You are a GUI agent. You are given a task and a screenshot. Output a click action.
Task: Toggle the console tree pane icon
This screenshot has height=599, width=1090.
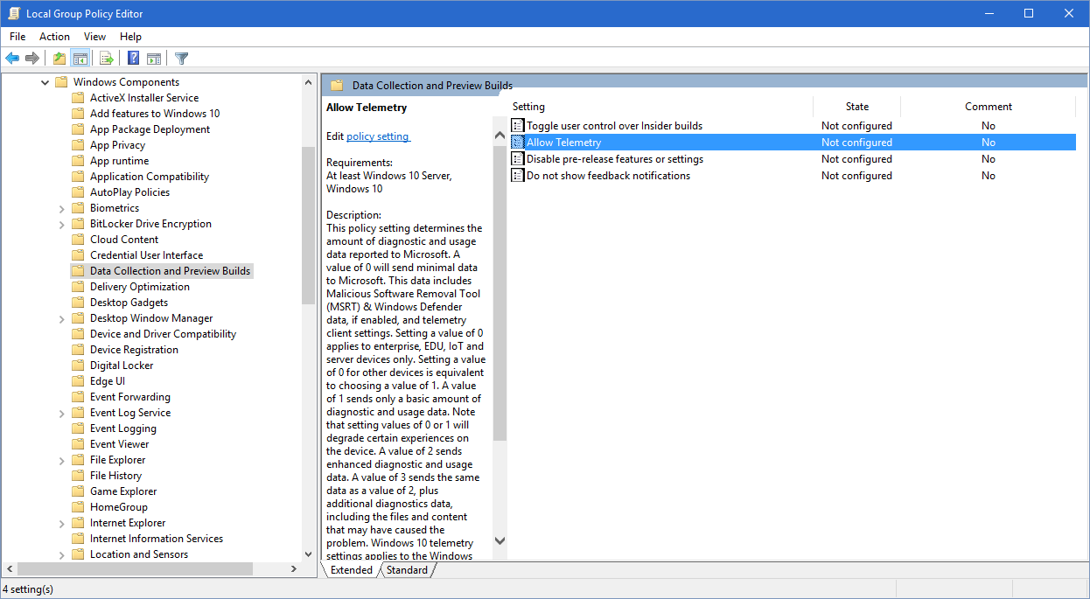tap(80, 59)
